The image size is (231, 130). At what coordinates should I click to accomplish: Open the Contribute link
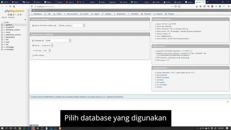[x=160, y=80]
